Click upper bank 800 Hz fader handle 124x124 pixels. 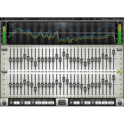[64, 54]
